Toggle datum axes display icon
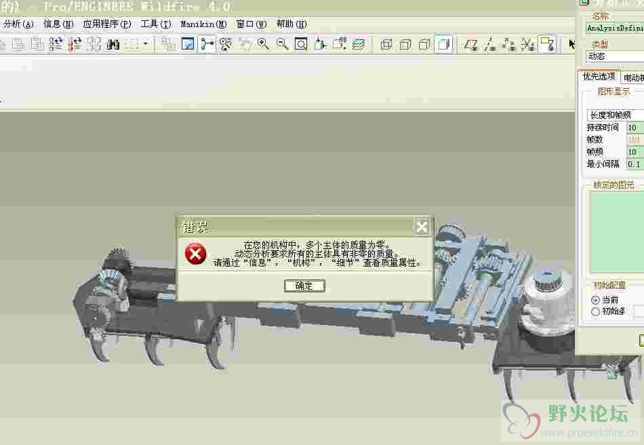The height and width of the screenshot is (445, 644). 490,44
